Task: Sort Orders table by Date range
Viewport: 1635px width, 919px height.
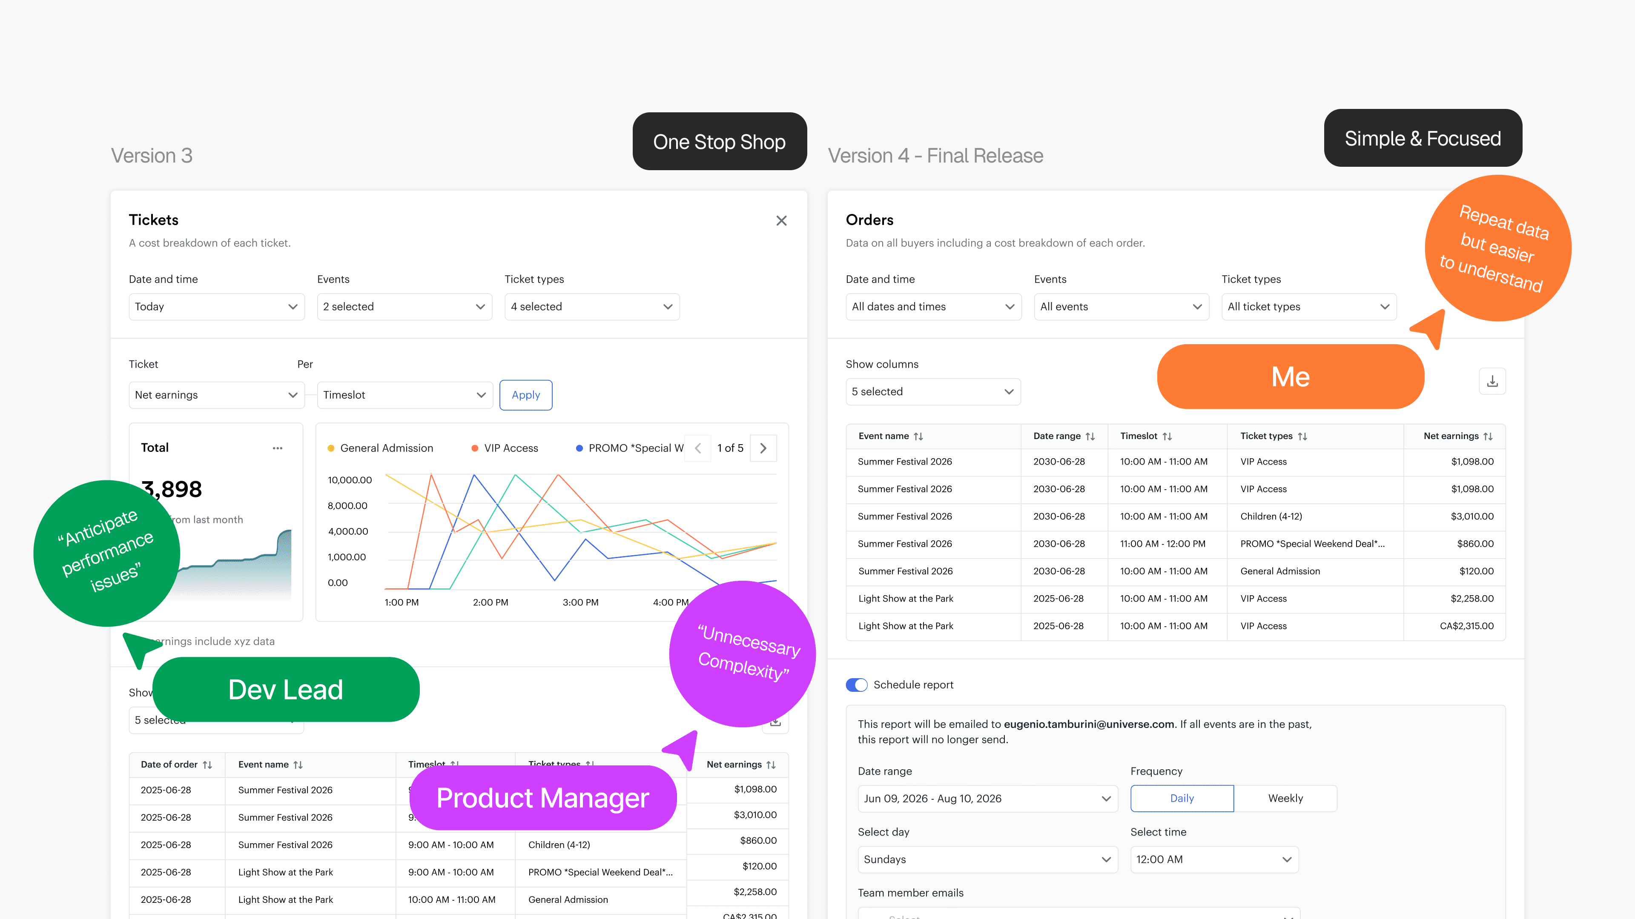Action: point(1090,437)
